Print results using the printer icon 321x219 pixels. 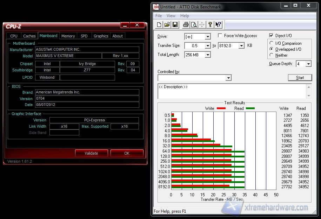tap(186, 24)
